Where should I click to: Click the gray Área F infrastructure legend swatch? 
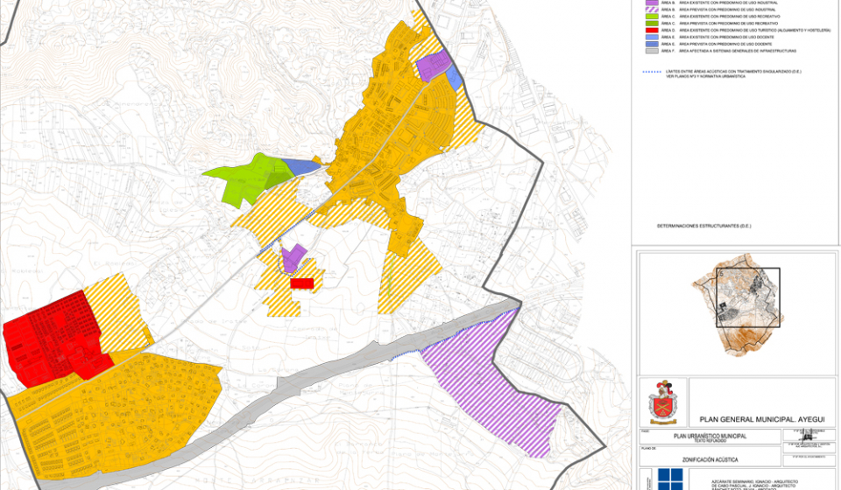coord(652,51)
